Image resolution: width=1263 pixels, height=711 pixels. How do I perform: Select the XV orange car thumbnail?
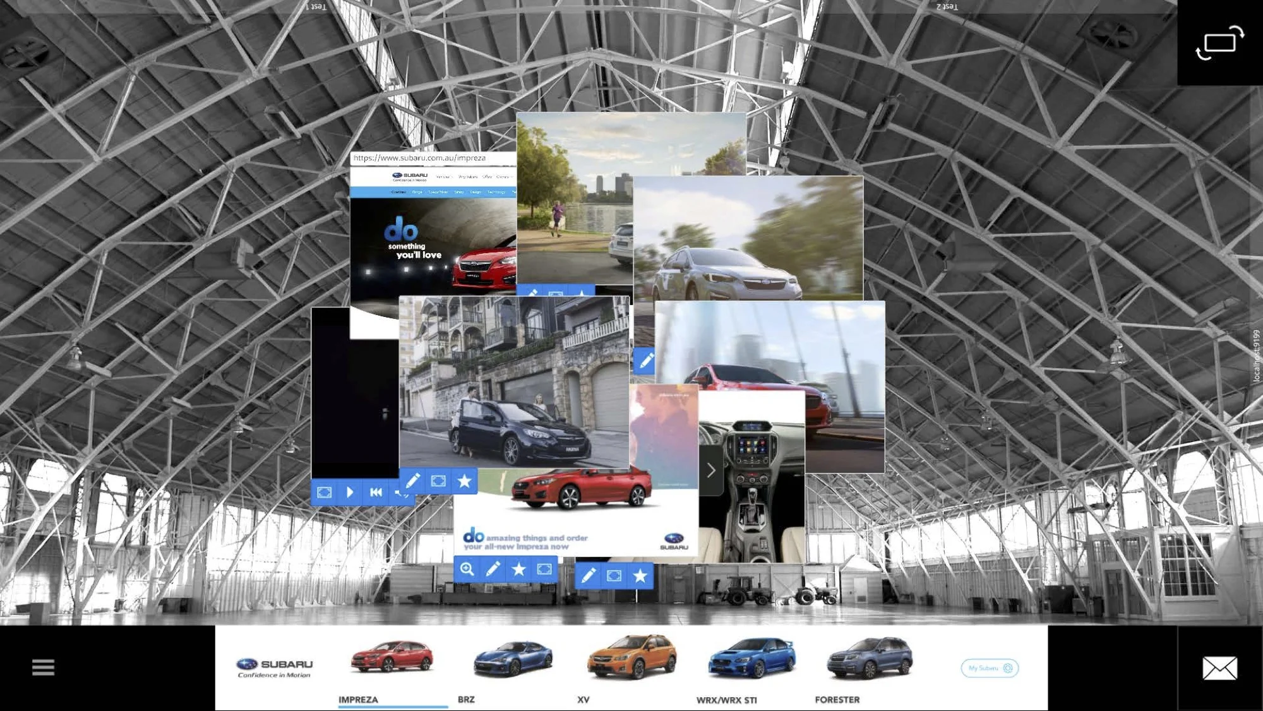point(631,657)
